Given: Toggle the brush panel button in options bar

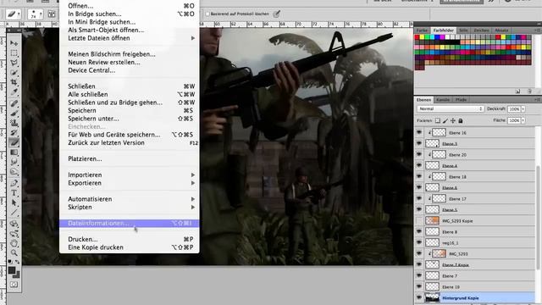Looking at the screenshot, I should [52, 14].
